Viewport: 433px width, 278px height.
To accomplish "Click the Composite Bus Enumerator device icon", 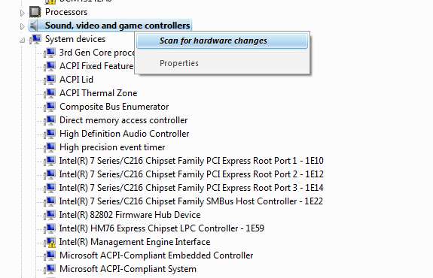I will tap(50, 107).
